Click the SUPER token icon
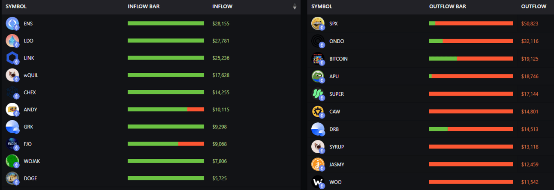554x190 pixels. 318,94
